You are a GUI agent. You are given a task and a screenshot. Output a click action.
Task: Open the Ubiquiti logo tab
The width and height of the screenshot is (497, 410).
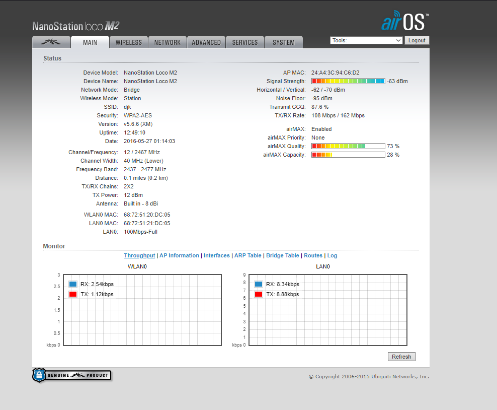coord(51,42)
